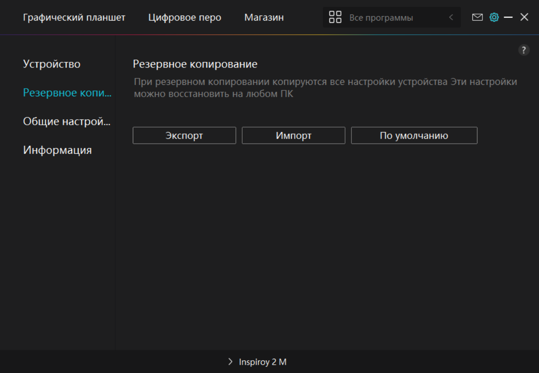Close the tablet driver window

point(524,17)
